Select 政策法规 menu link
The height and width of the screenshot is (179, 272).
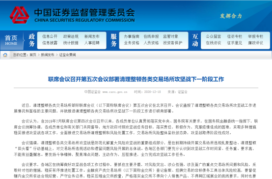pos(71,36)
